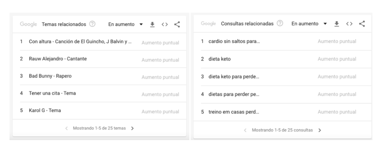
Task: Open help for Consultas relacionadas
Action: coord(280,23)
